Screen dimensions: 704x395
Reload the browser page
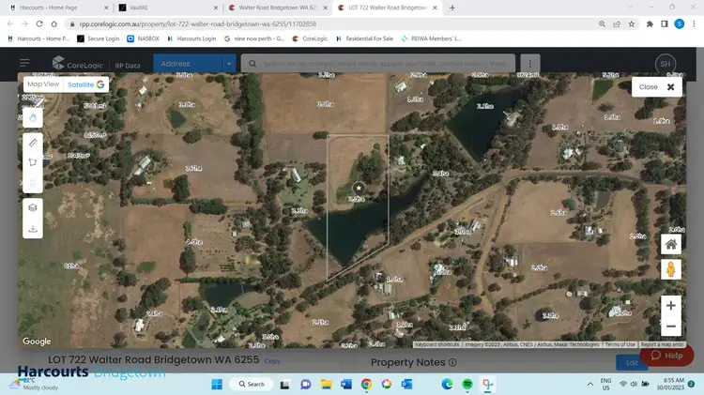point(39,23)
